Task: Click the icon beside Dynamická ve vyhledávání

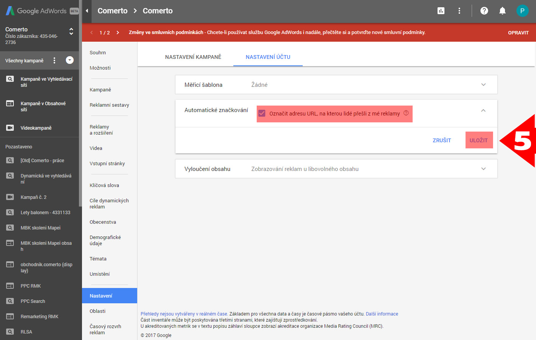Action: point(10,176)
